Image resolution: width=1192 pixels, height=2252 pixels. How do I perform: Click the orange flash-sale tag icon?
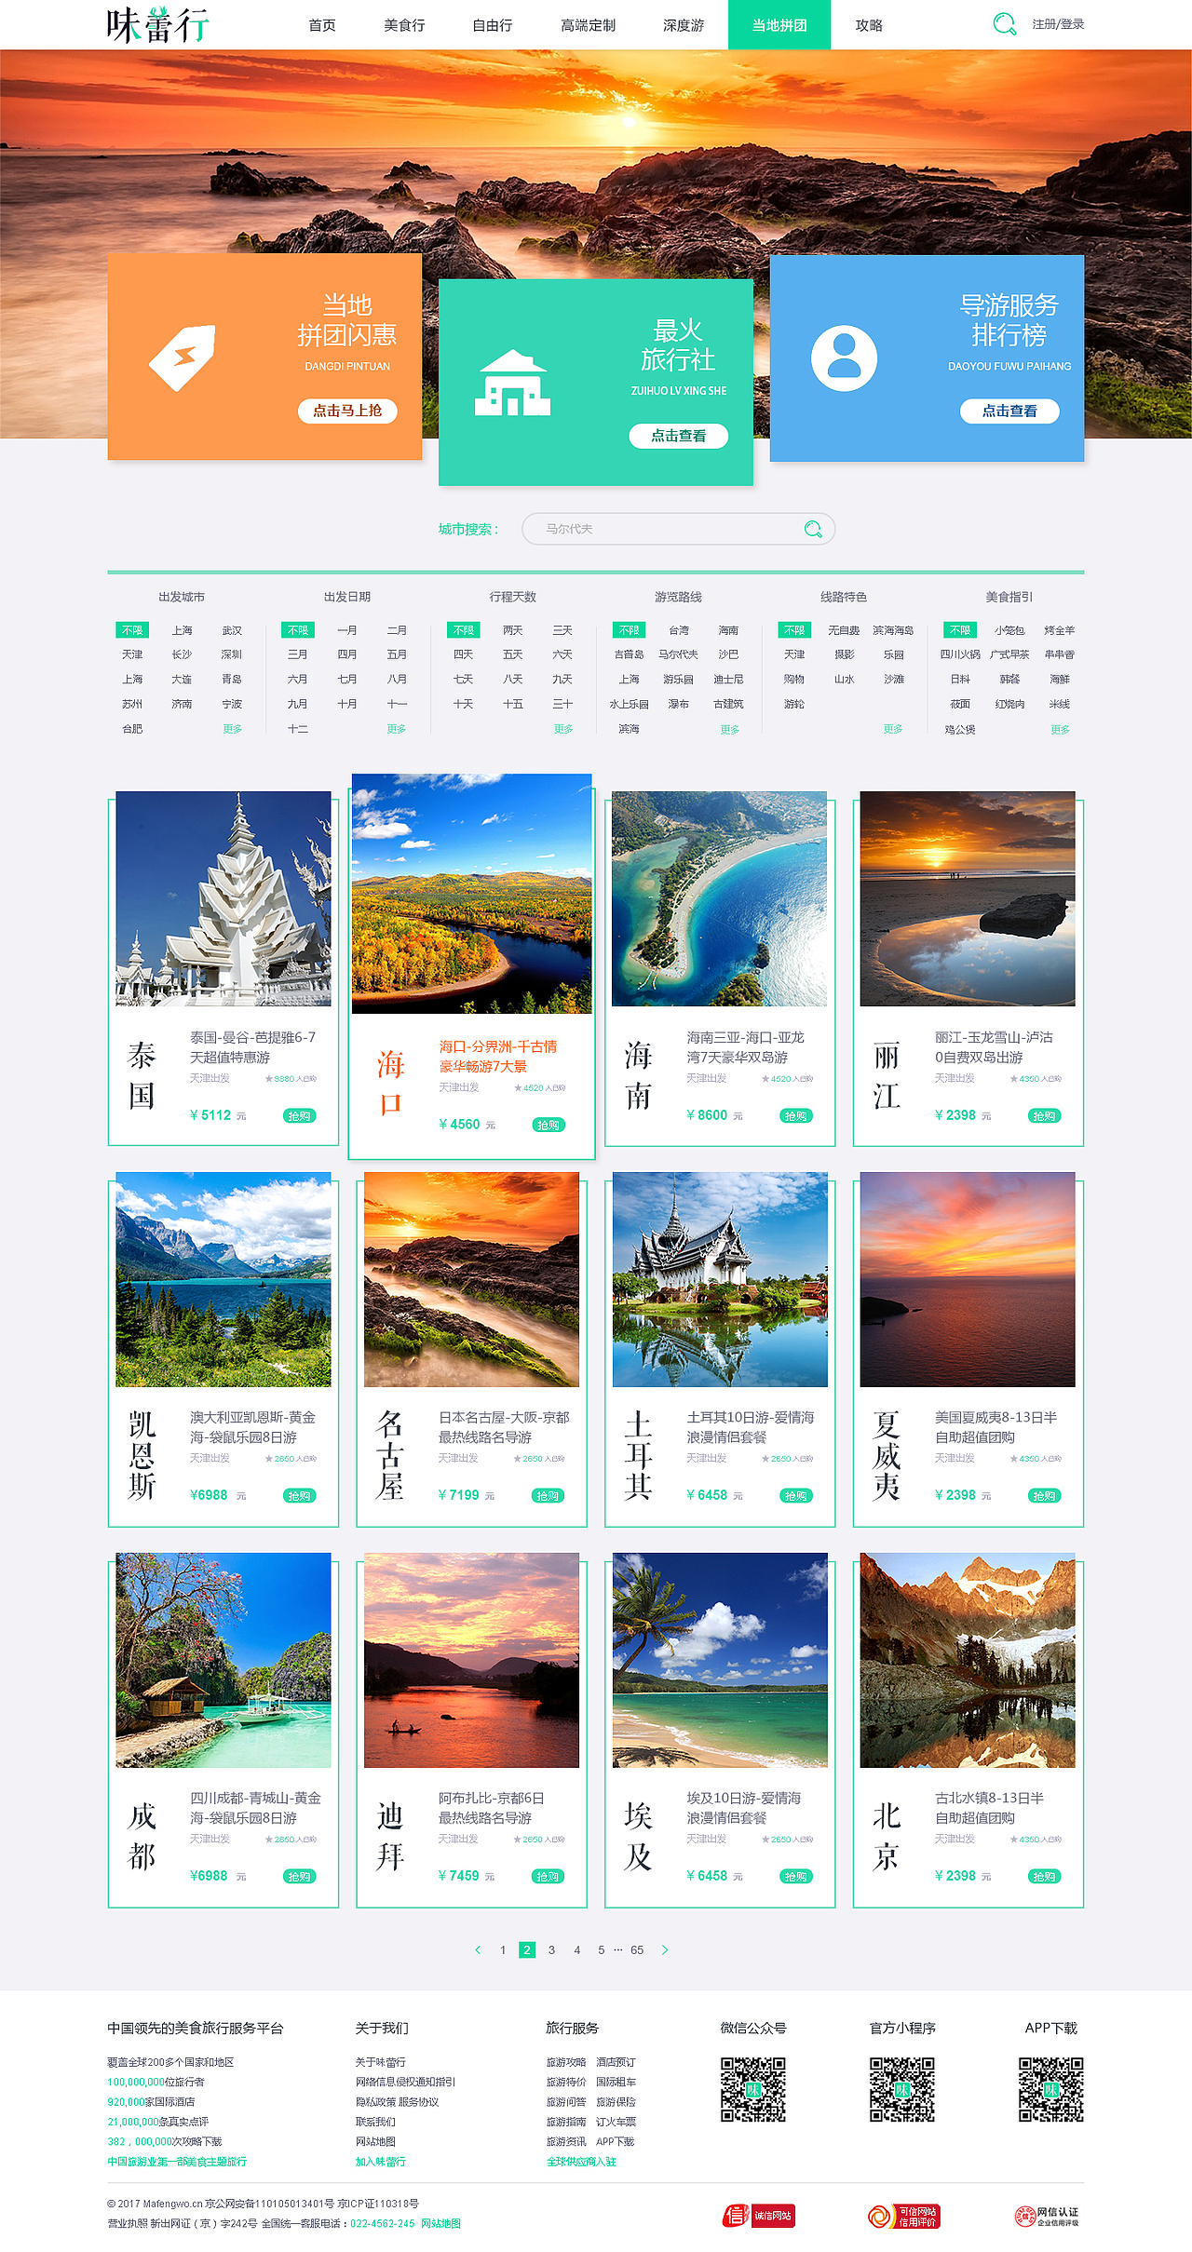[x=183, y=357]
